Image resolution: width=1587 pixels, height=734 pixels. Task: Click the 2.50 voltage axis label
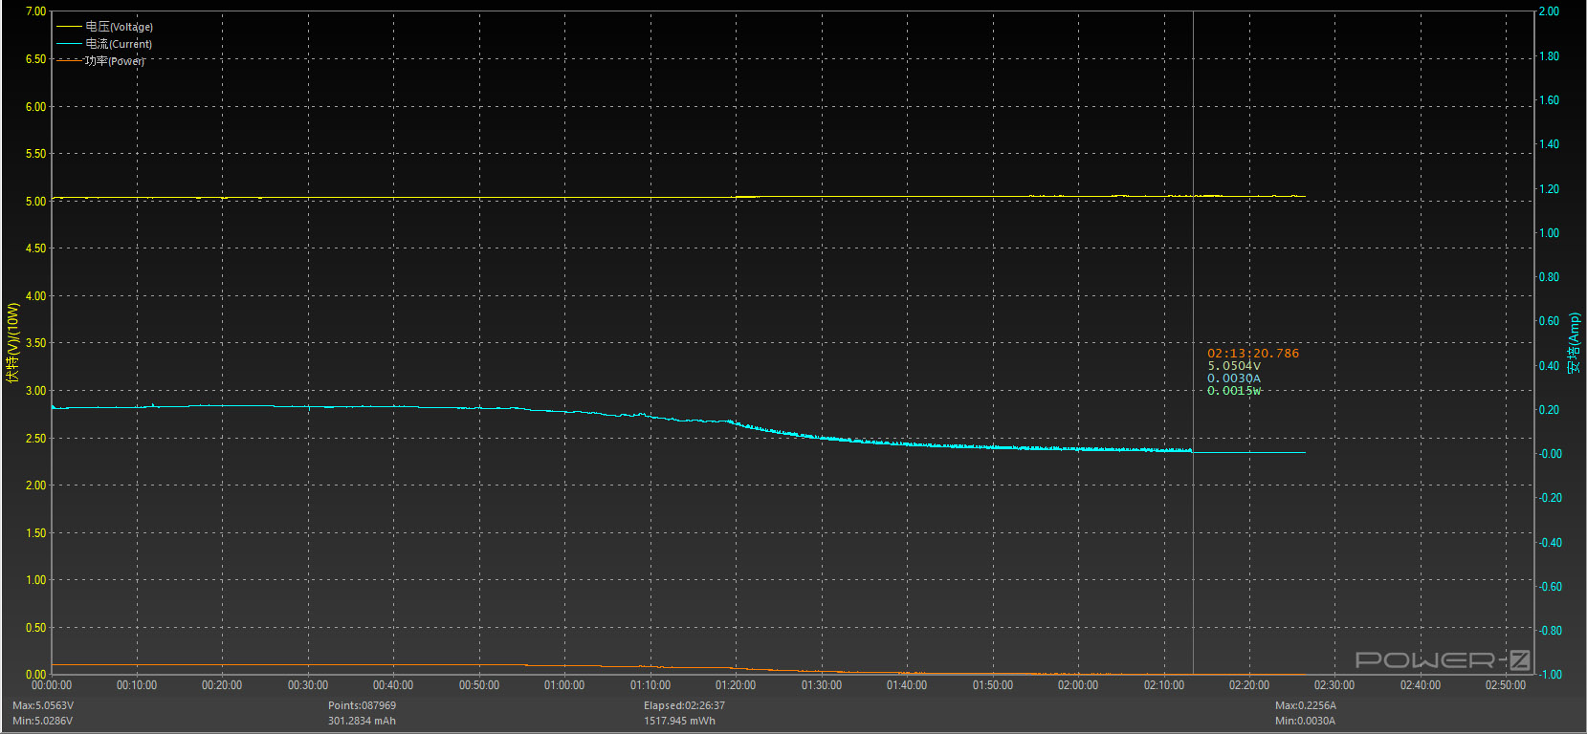coord(35,439)
